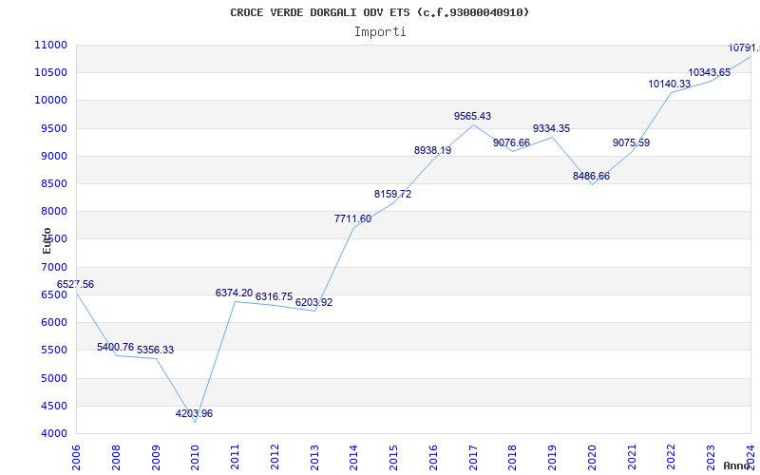Click the X-axis year label 2008
Viewport: 760px width, 475px height.
(116, 458)
